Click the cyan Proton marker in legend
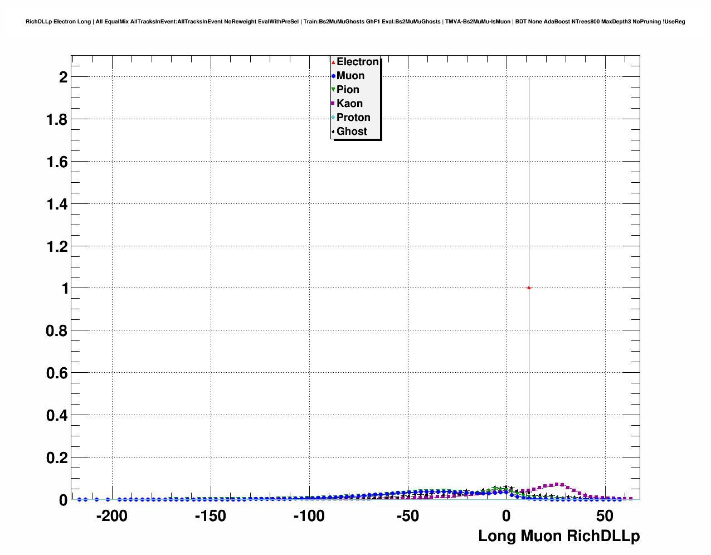The image size is (711, 555). pyautogui.click(x=333, y=118)
